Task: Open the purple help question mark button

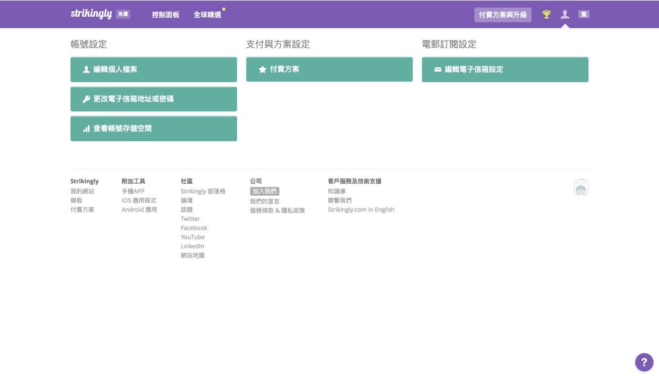Action: [644, 362]
